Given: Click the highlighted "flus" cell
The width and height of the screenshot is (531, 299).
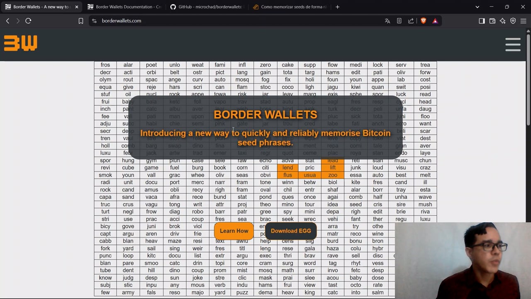Looking at the screenshot, I should 287,175.
